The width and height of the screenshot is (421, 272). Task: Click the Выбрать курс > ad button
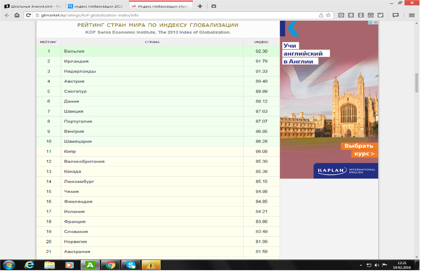click(359, 150)
